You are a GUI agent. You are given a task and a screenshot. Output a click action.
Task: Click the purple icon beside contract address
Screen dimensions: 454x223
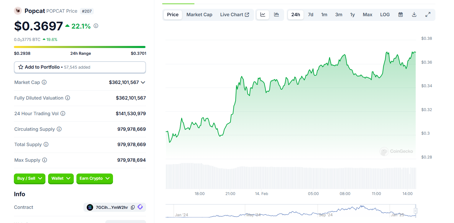pos(140,207)
